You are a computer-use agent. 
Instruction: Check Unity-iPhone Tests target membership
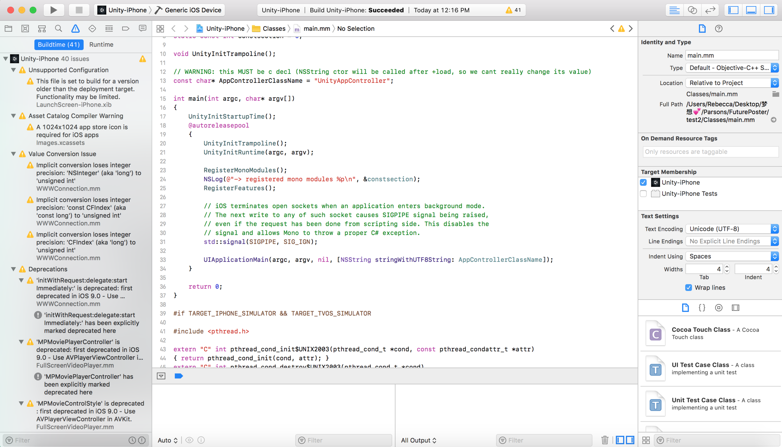643,194
